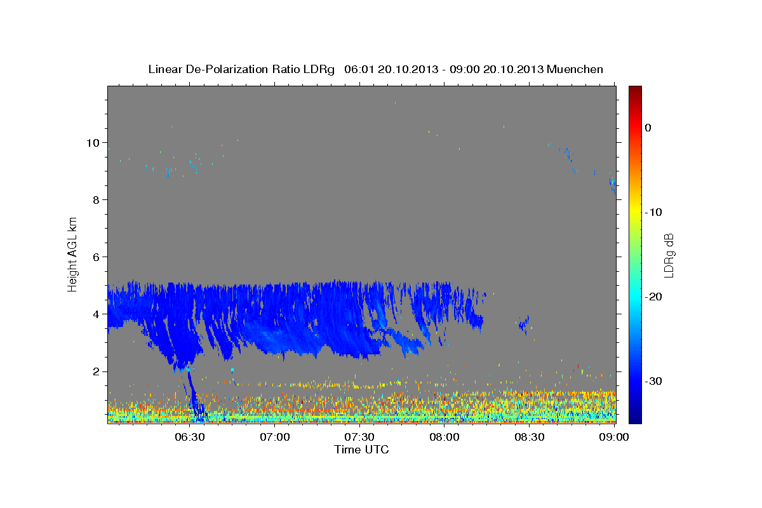Click the 09:00 time tick label
This screenshot has width=762, height=508.
614,437
